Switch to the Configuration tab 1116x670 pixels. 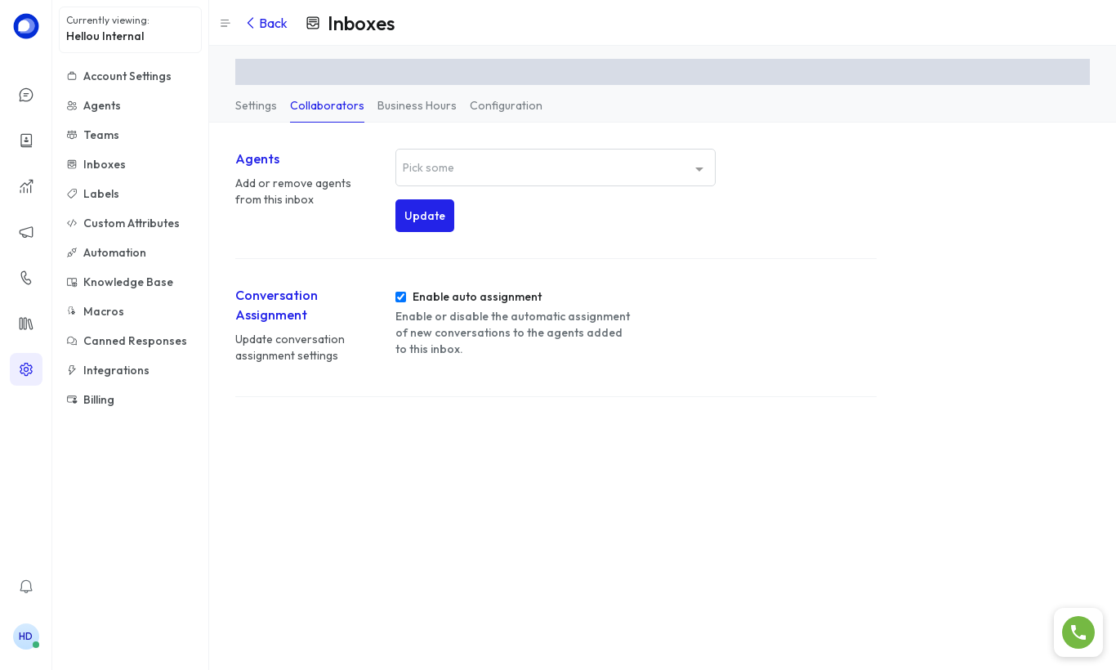[x=506, y=106]
